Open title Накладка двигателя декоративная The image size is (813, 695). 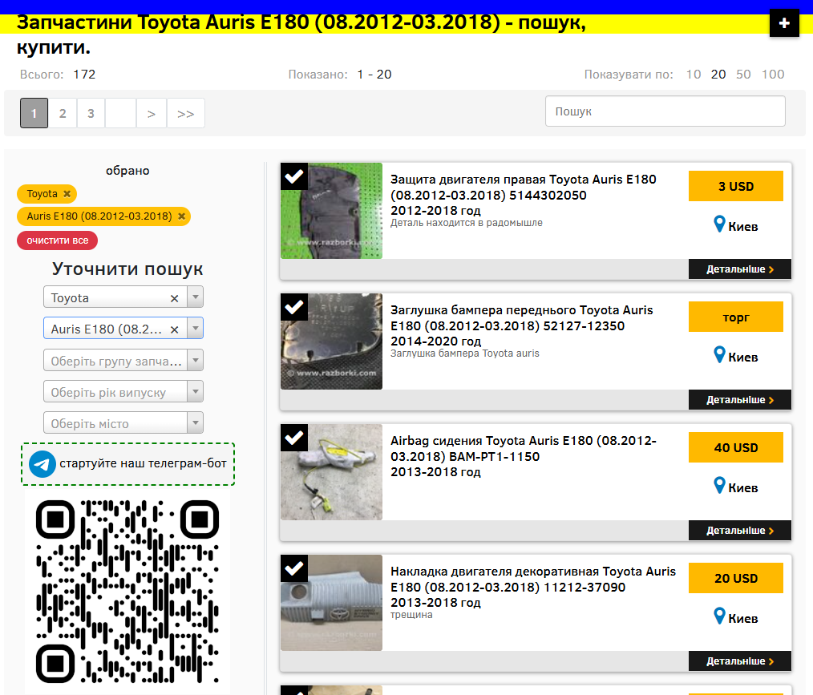pyautogui.click(x=533, y=587)
